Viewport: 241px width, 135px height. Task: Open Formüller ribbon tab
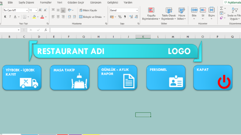46,2
